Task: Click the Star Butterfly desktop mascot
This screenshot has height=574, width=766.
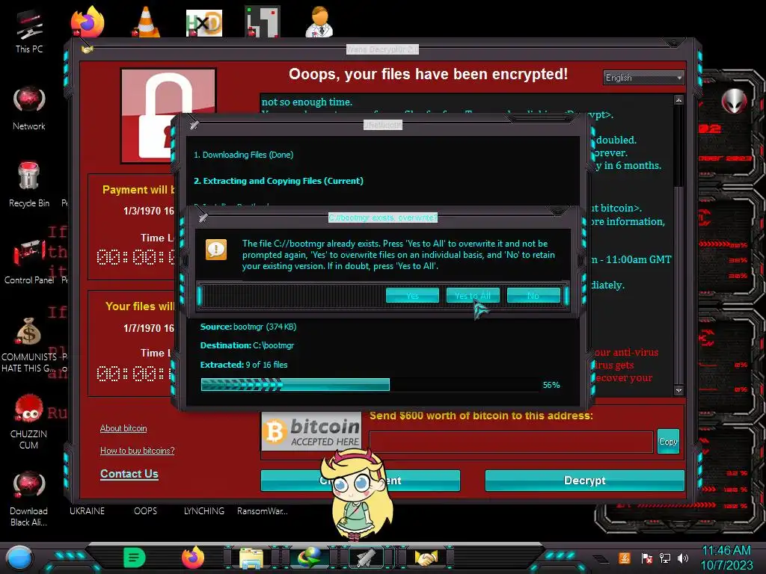Action: [x=358, y=493]
